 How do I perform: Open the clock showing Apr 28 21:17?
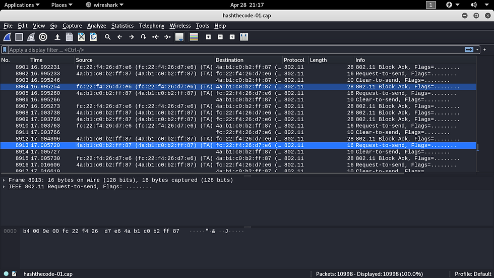[x=247, y=5]
